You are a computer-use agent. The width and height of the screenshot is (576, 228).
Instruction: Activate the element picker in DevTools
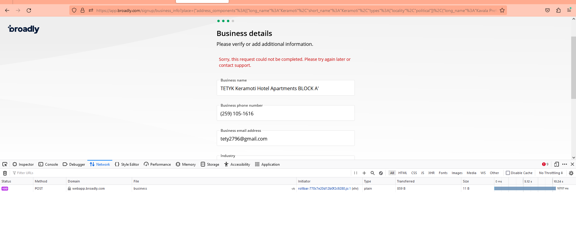point(5,164)
